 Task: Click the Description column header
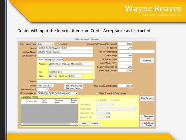click(x=32, y=101)
